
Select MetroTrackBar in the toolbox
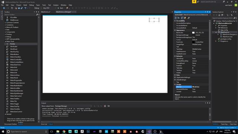pyautogui.click(x=15, y=109)
